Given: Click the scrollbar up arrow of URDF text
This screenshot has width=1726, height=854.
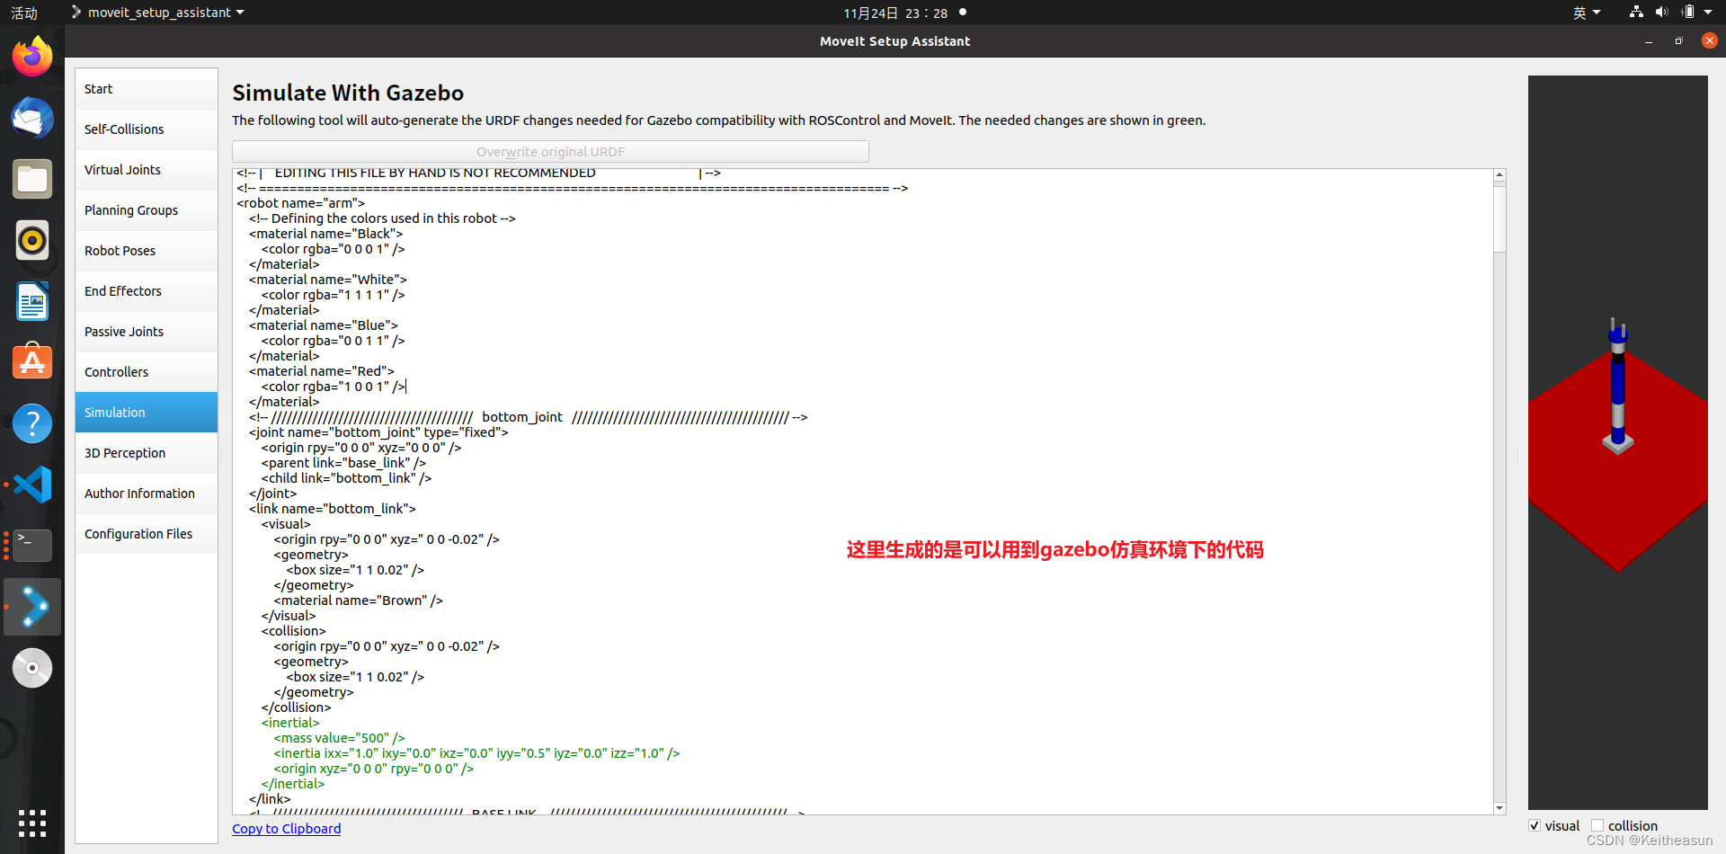Looking at the screenshot, I should [x=1499, y=175].
